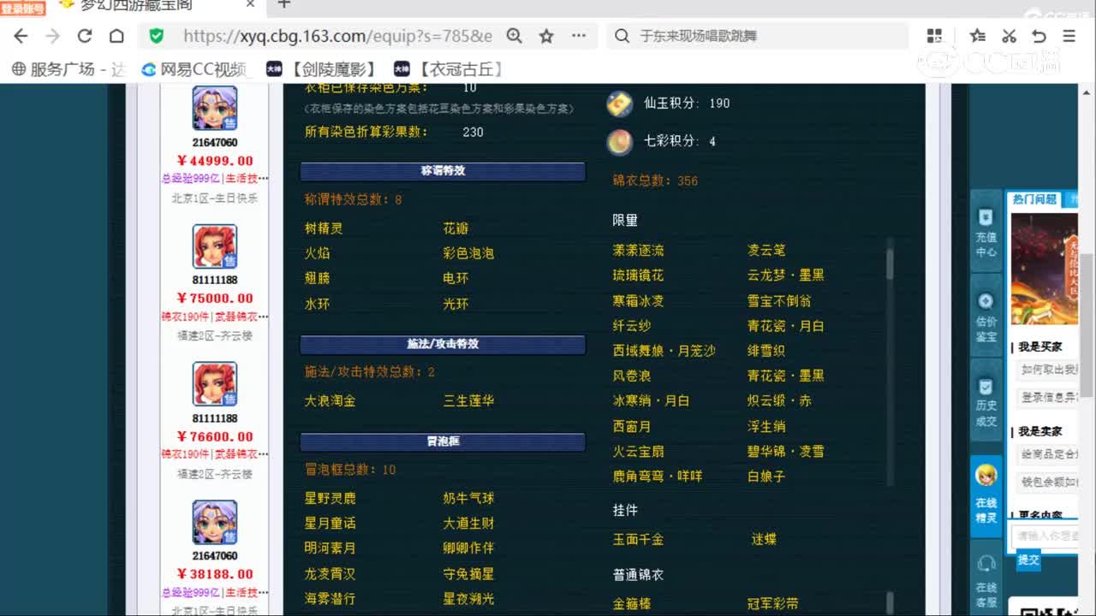This screenshot has height=616, width=1096.
Task: Click the scissors screenshot tool
Action: click(x=1009, y=36)
